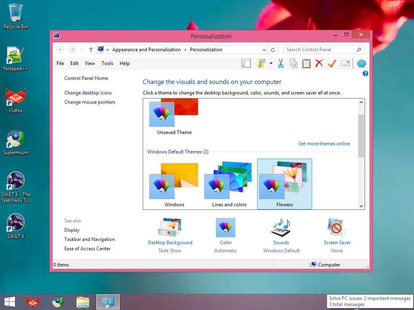Open Help with the blue question mark
This screenshot has width=414, height=310.
click(x=365, y=73)
